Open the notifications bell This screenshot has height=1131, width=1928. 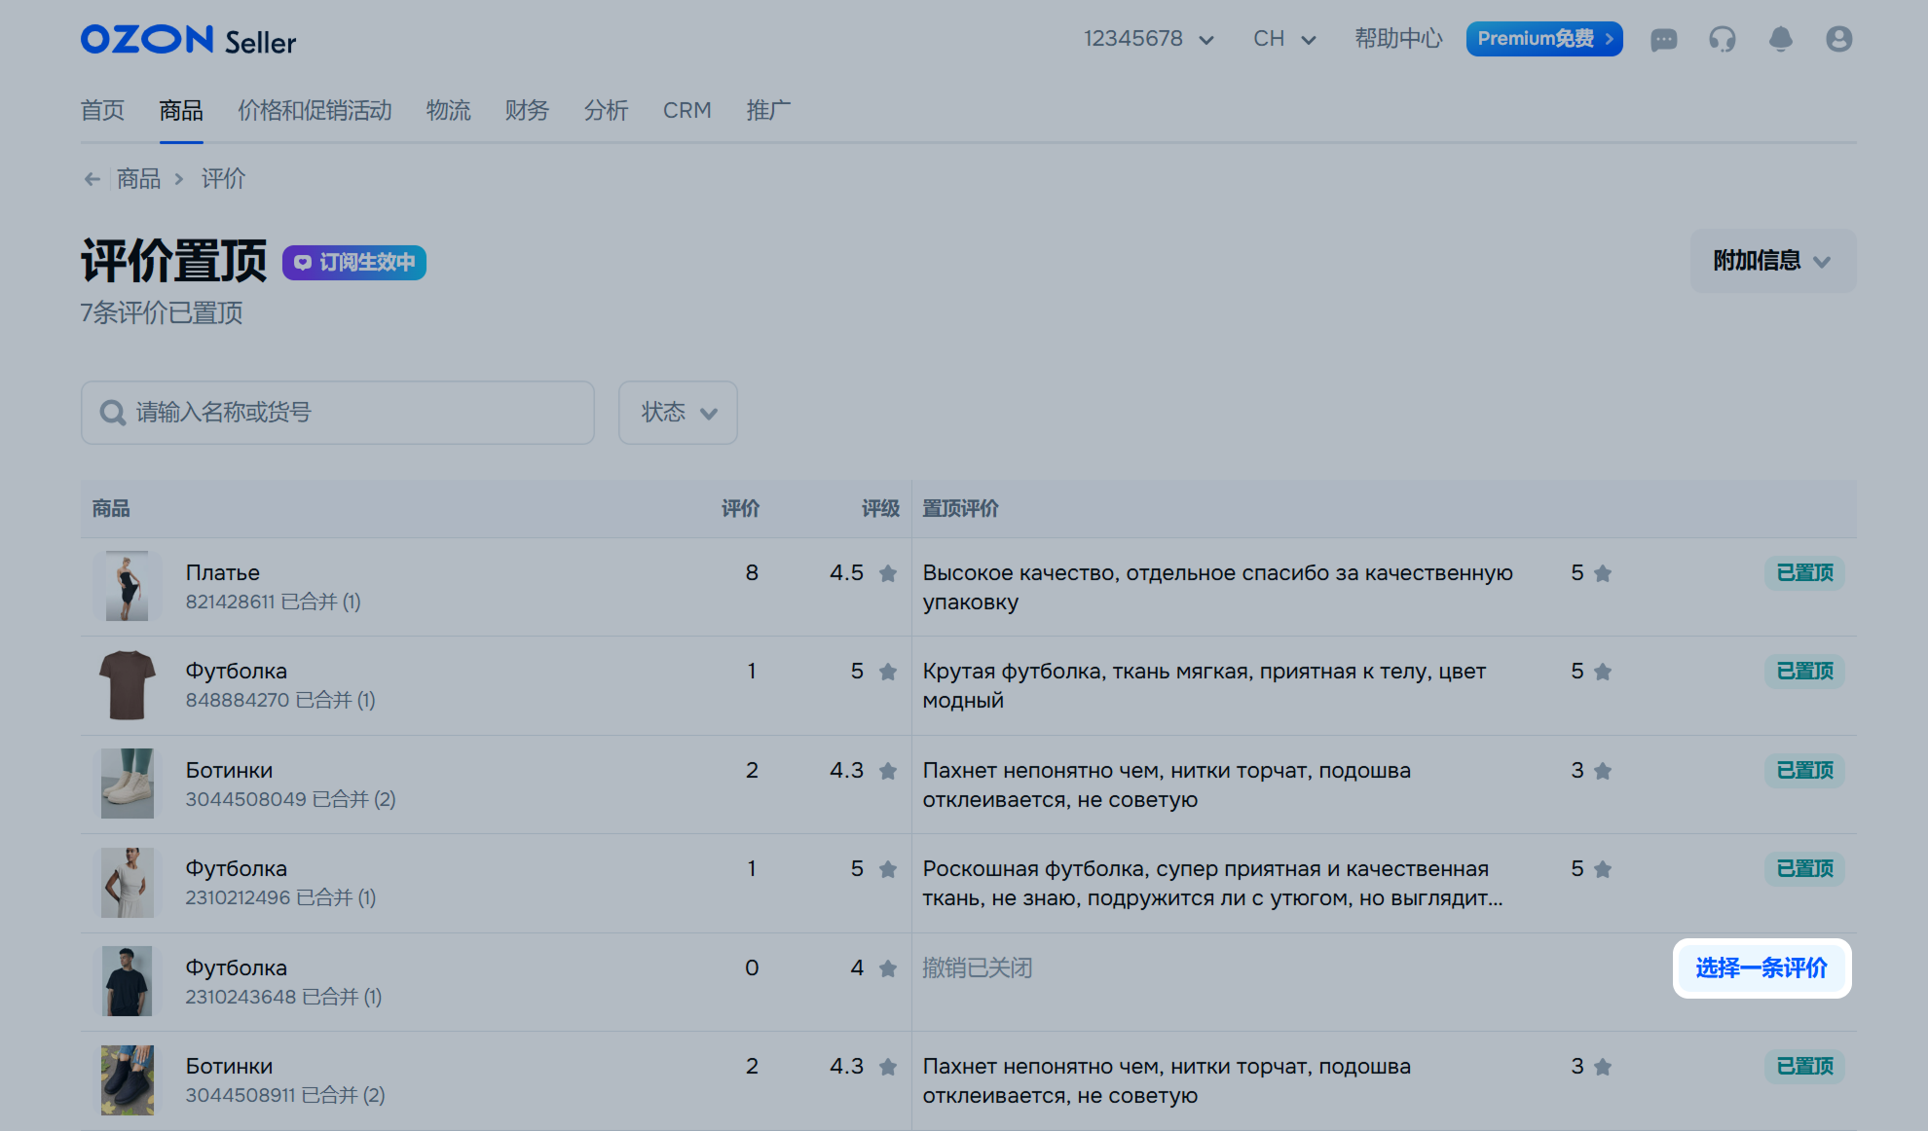(1780, 39)
